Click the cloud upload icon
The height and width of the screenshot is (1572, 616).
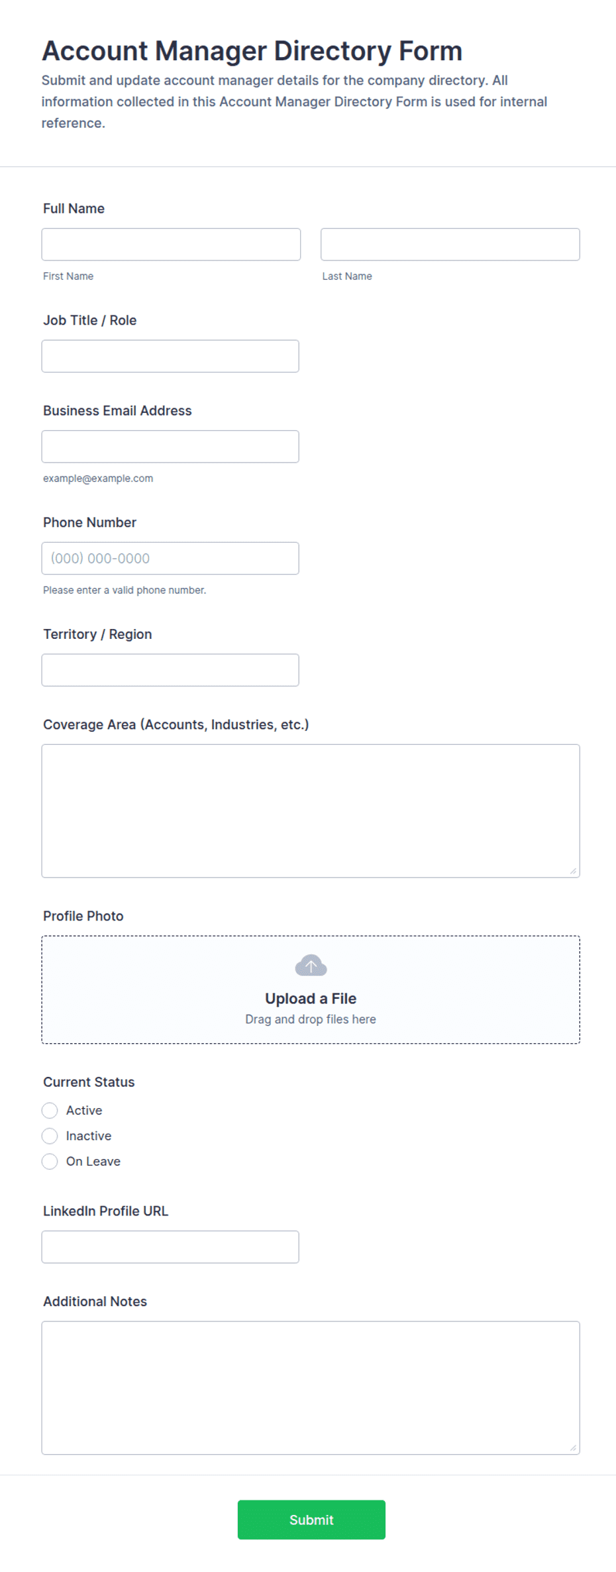311,966
